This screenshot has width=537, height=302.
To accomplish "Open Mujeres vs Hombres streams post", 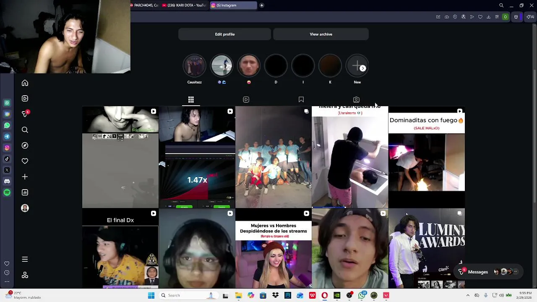I will pyautogui.click(x=274, y=249).
